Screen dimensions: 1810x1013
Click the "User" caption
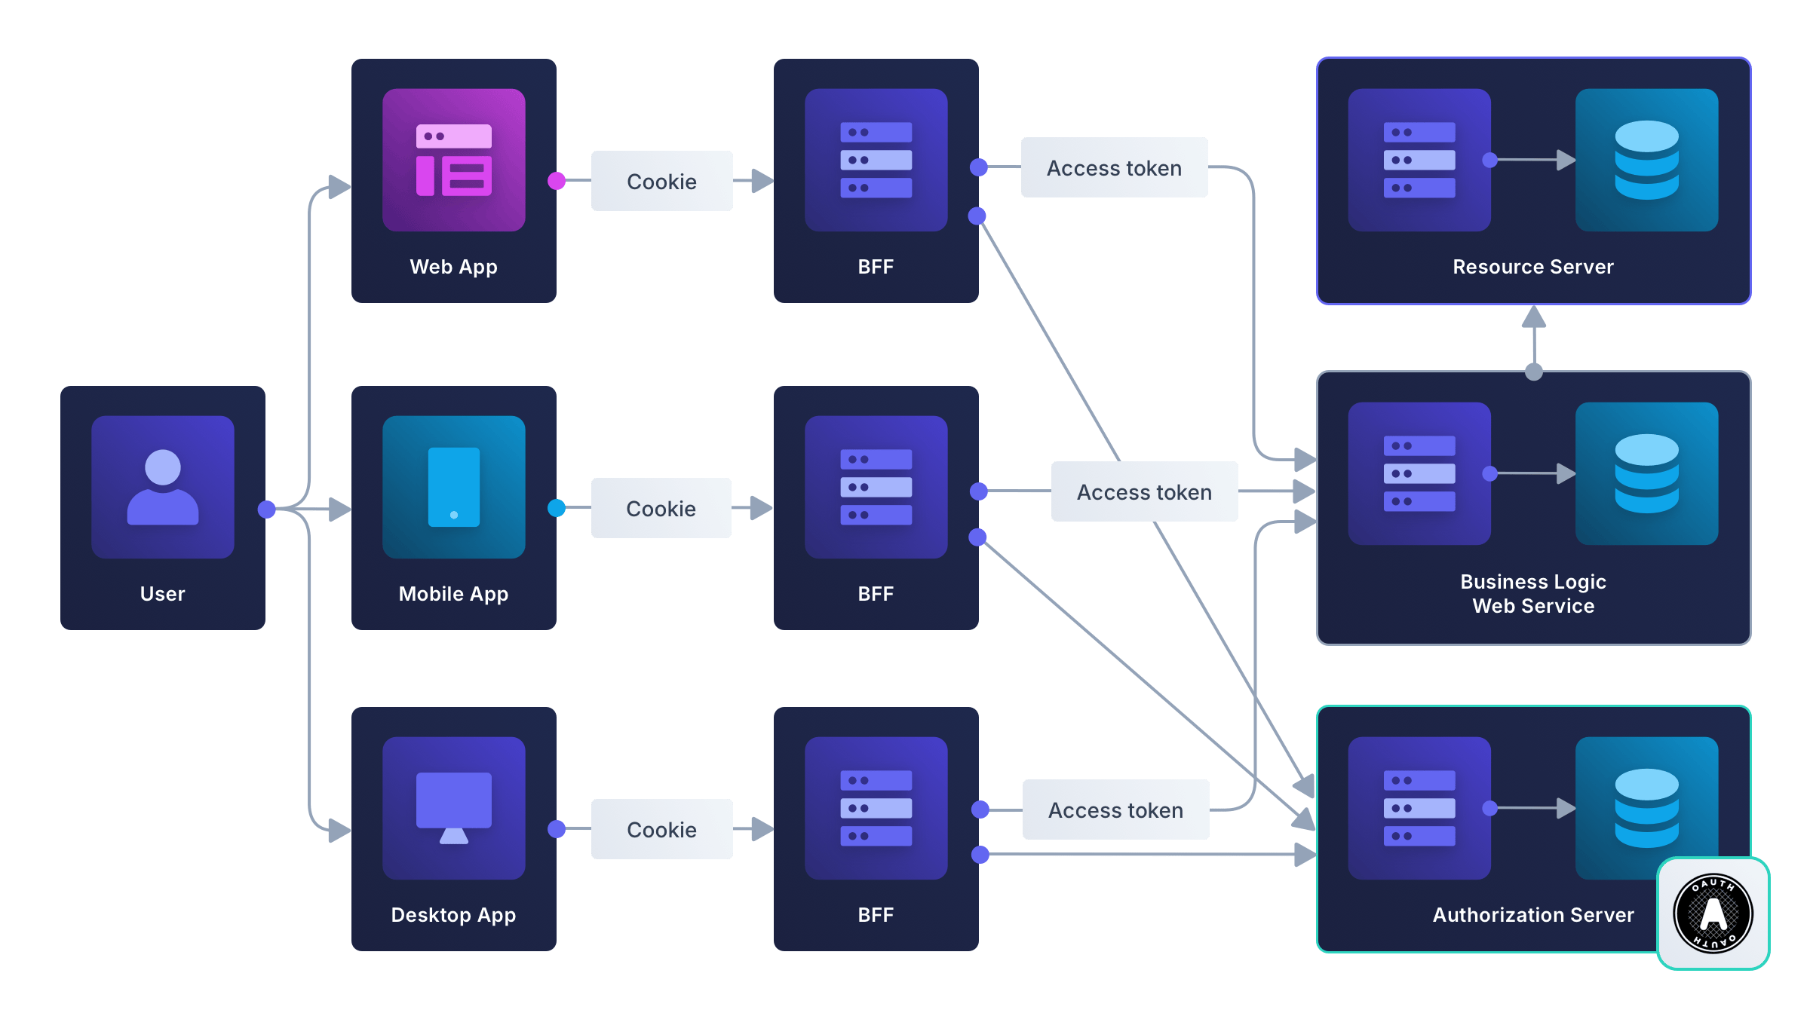click(x=163, y=594)
